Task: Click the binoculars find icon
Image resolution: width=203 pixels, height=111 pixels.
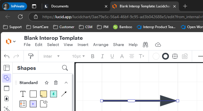Action: click(x=145, y=45)
